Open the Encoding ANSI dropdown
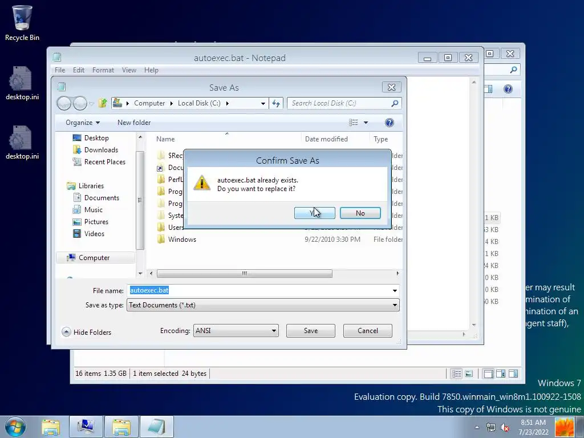 click(274, 331)
